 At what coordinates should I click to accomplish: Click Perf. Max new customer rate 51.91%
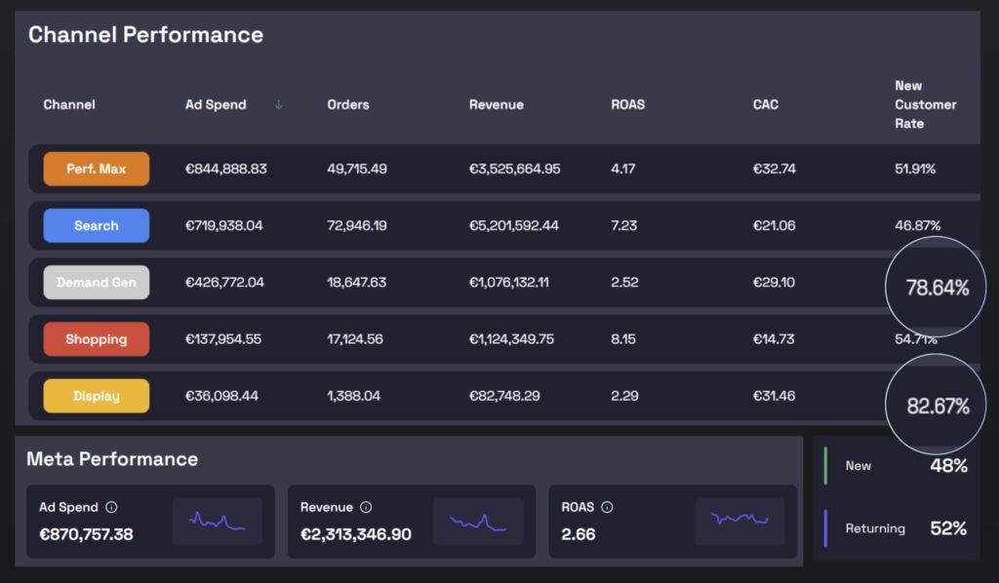pyautogui.click(x=915, y=169)
